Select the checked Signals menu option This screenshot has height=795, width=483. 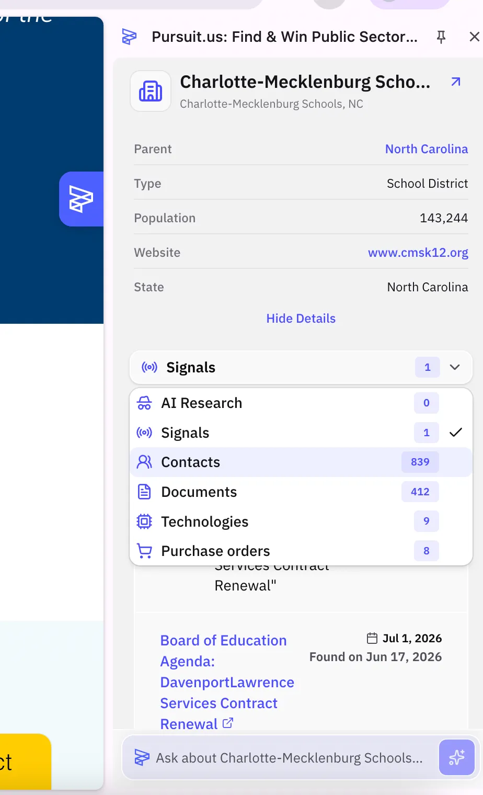[301, 433]
